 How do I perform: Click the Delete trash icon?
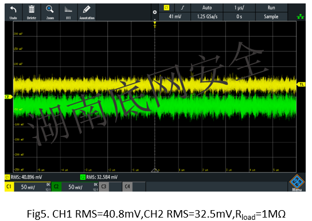(32, 13)
